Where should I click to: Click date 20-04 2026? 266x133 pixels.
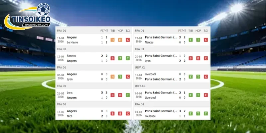click(x=139, y=59)
